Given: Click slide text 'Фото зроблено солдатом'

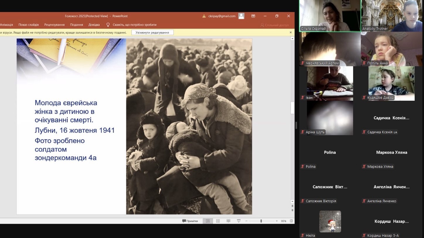Looking at the screenshot, I should tap(60, 145).
